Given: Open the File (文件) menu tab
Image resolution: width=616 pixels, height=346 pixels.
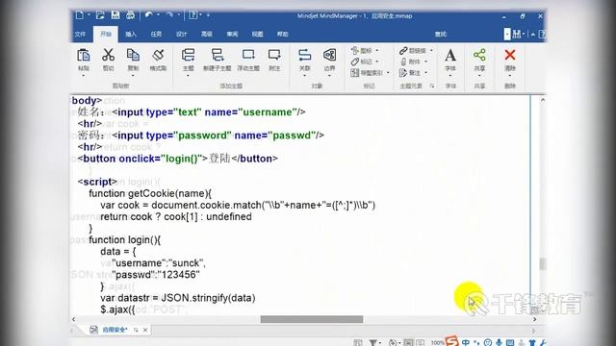Looking at the screenshot, I should pos(80,35).
